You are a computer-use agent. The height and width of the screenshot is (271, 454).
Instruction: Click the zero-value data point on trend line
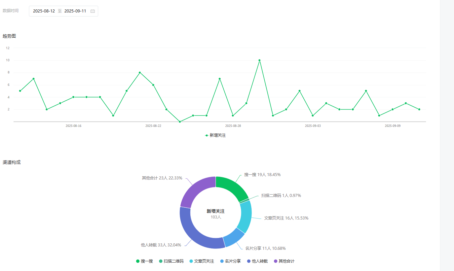pos(180,122)
